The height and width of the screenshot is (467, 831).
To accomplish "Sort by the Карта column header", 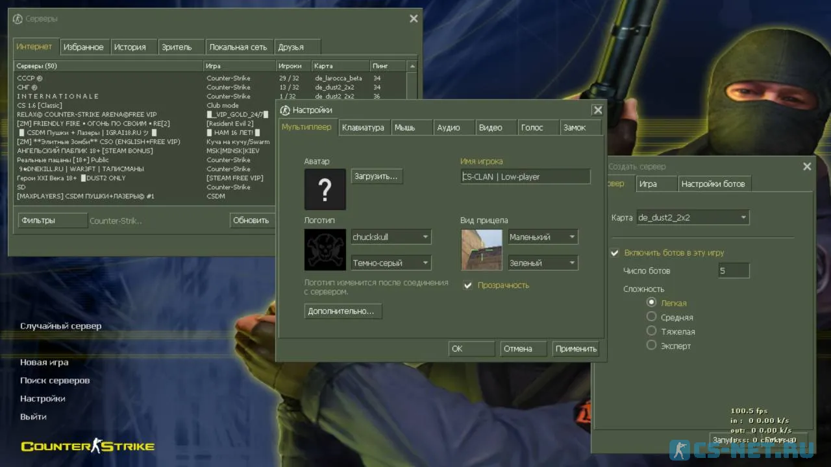I will point(340,66).
